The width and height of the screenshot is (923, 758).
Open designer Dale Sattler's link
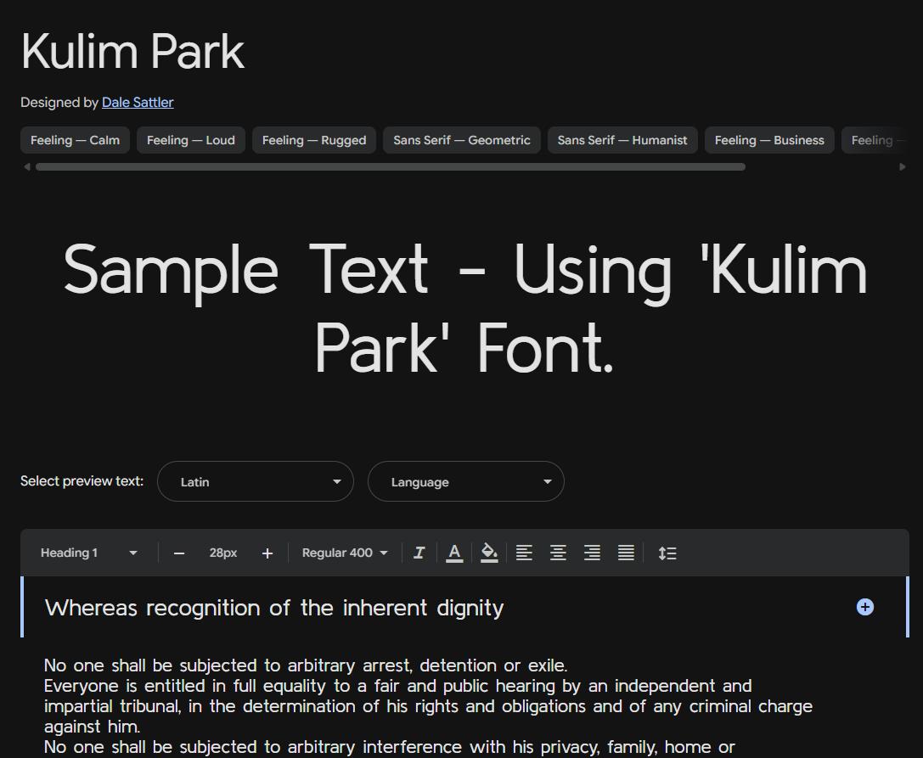(x=138, y=102)
